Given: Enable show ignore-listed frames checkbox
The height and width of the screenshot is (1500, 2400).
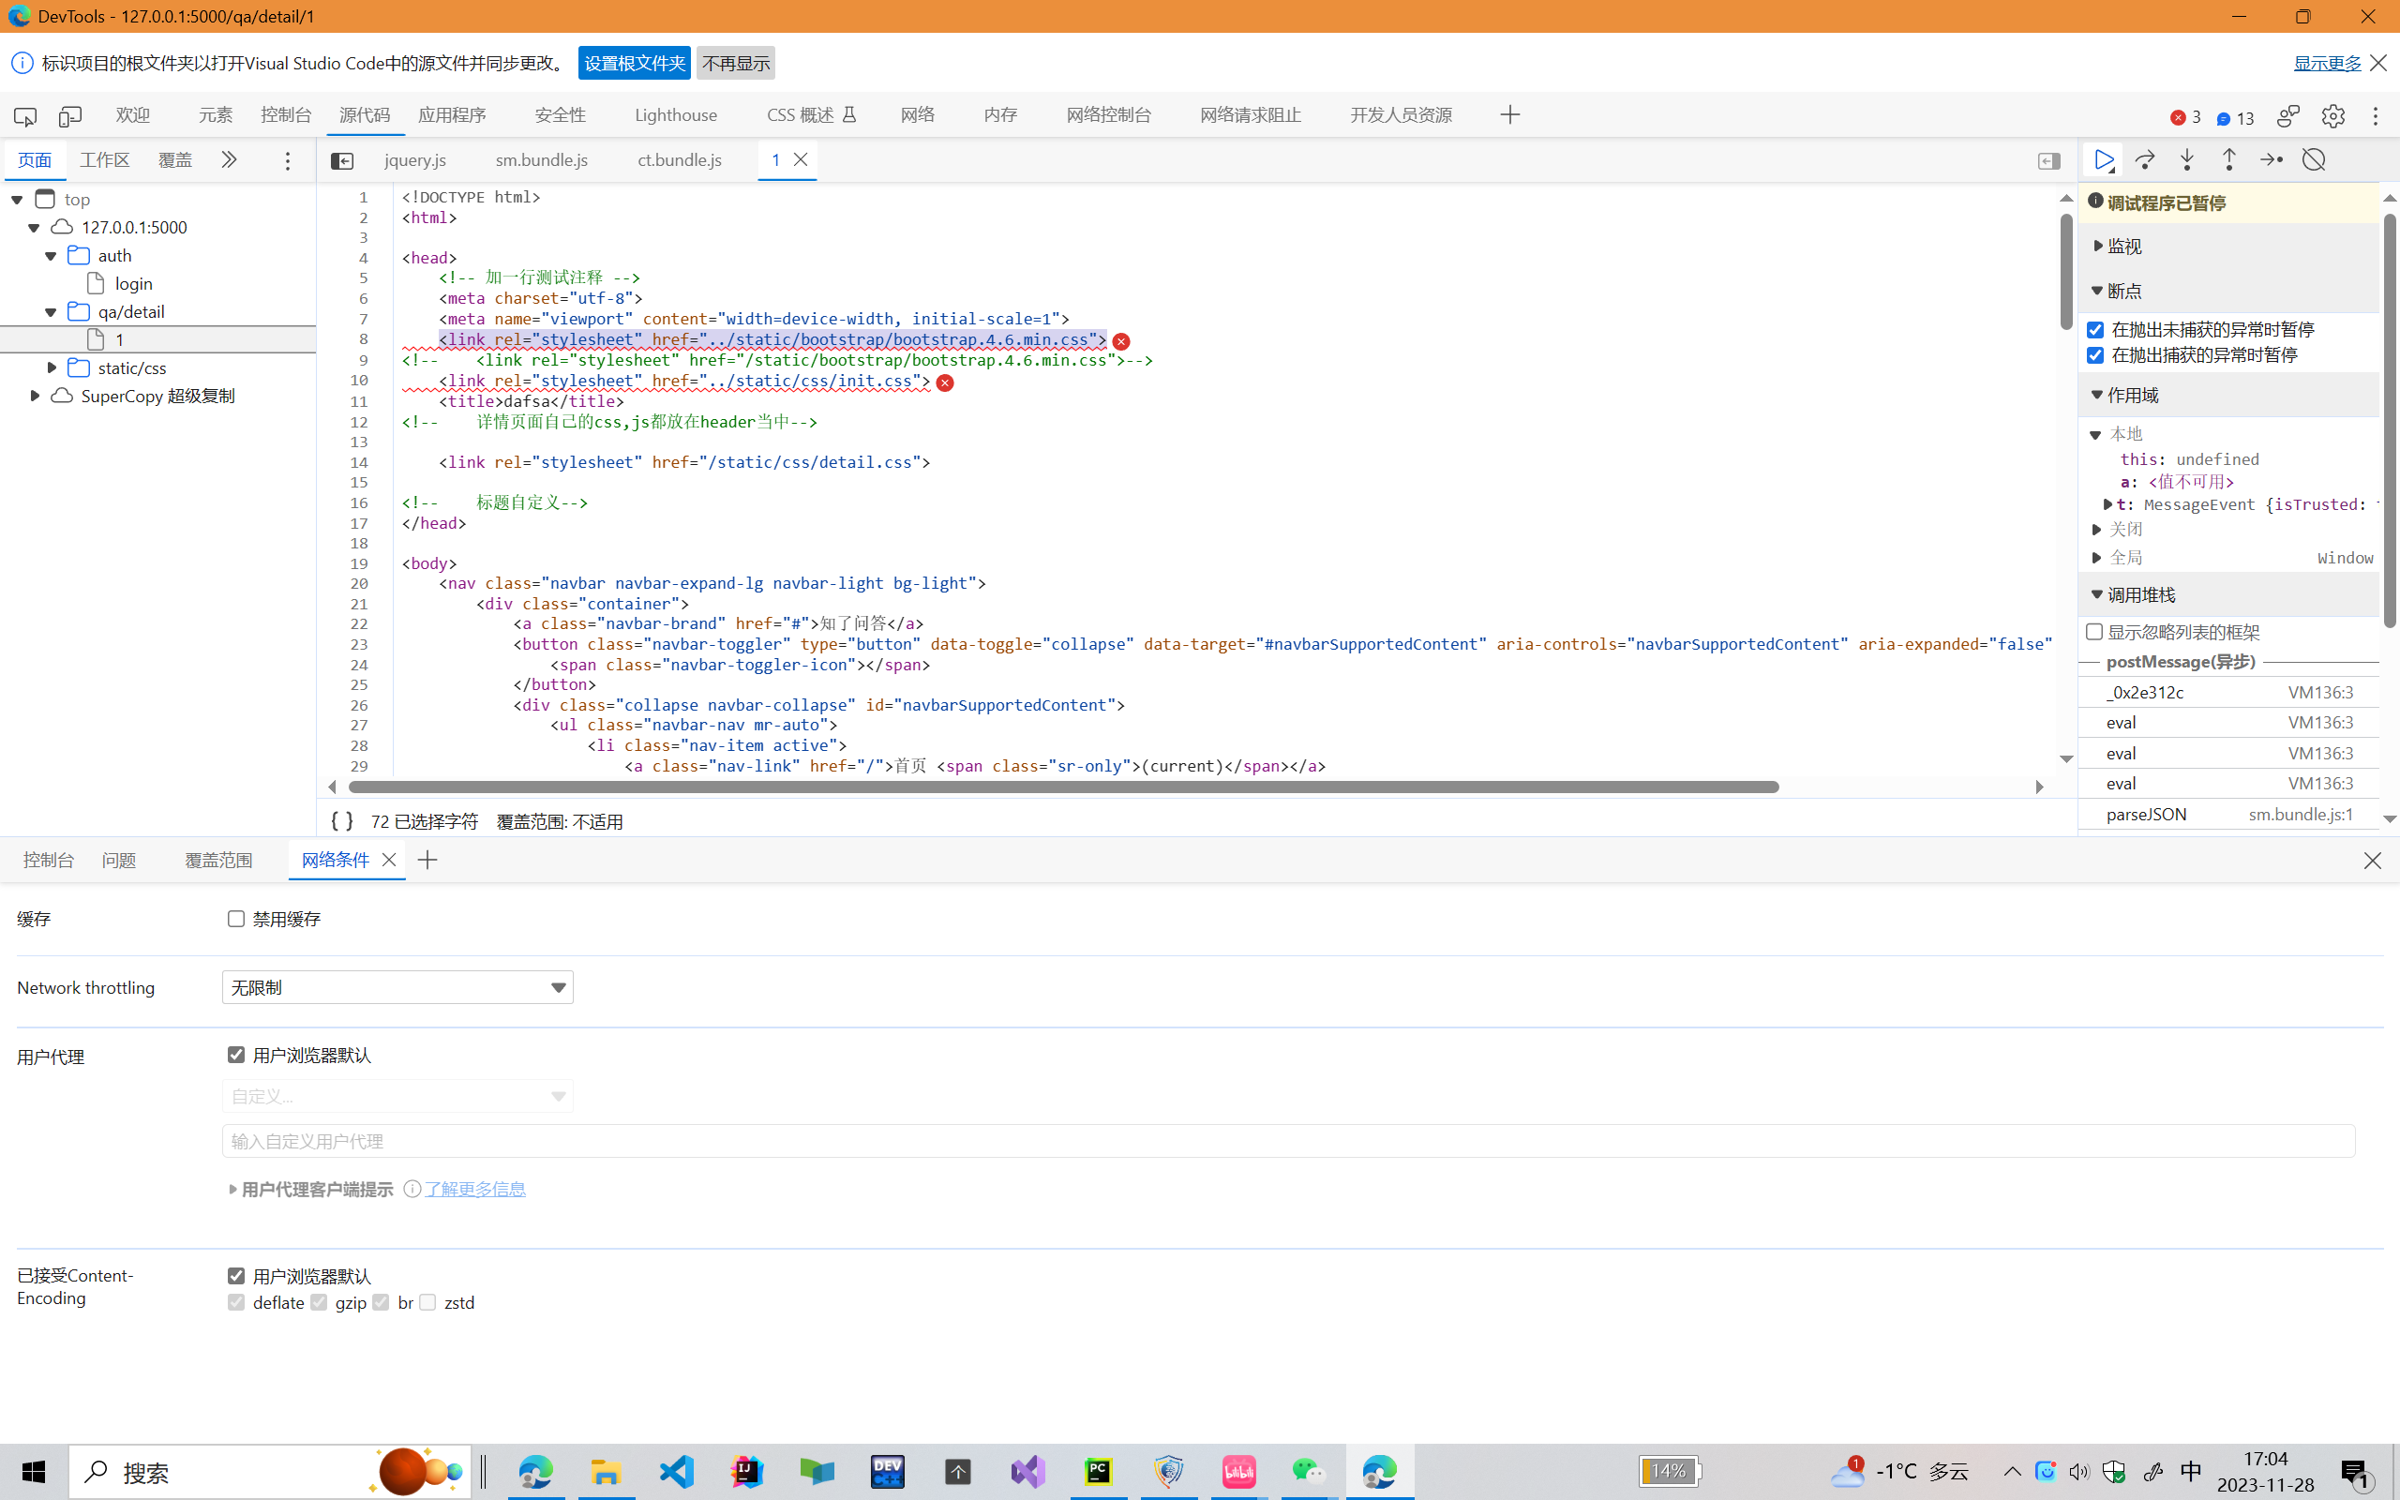Looking at the screenshot, I should (x=2094, y=631).
